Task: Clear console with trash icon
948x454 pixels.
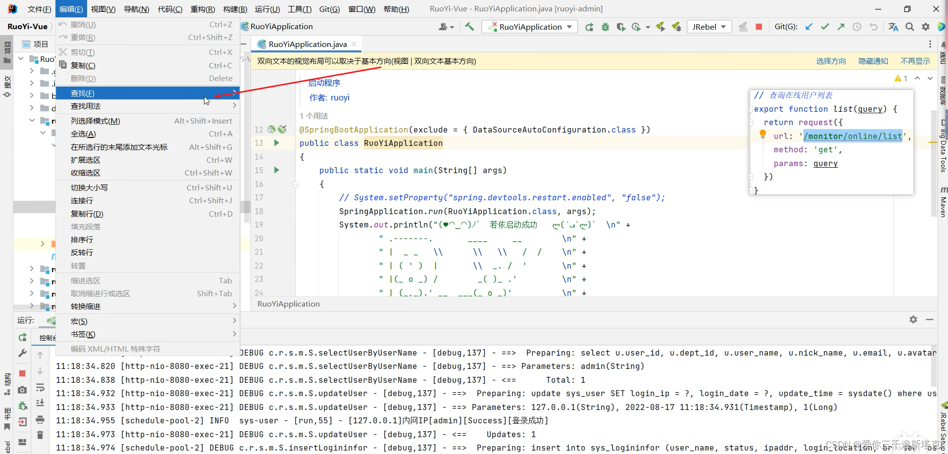Action: pos(40,435)
